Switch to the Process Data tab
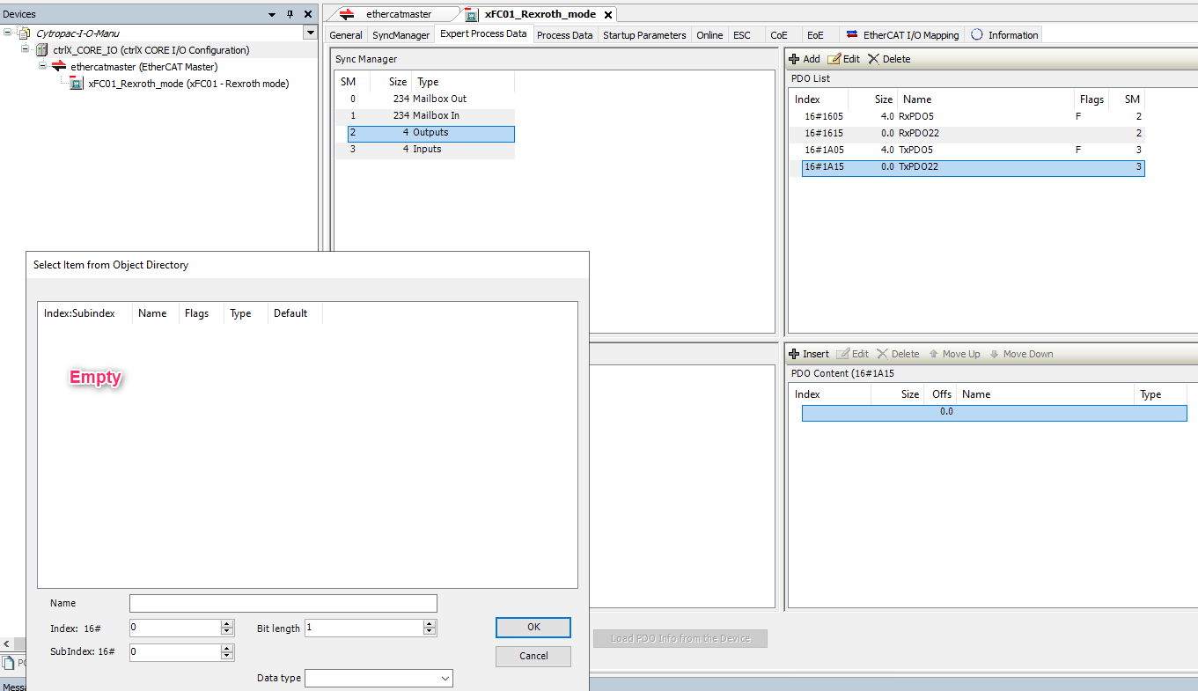Image resolution: width=1198 pixels, height=691 pixels. pyautogui.click(x=564, y=35)
